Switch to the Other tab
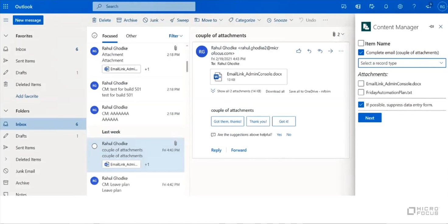Screen dimensions: 448x224 coord(131,36)
